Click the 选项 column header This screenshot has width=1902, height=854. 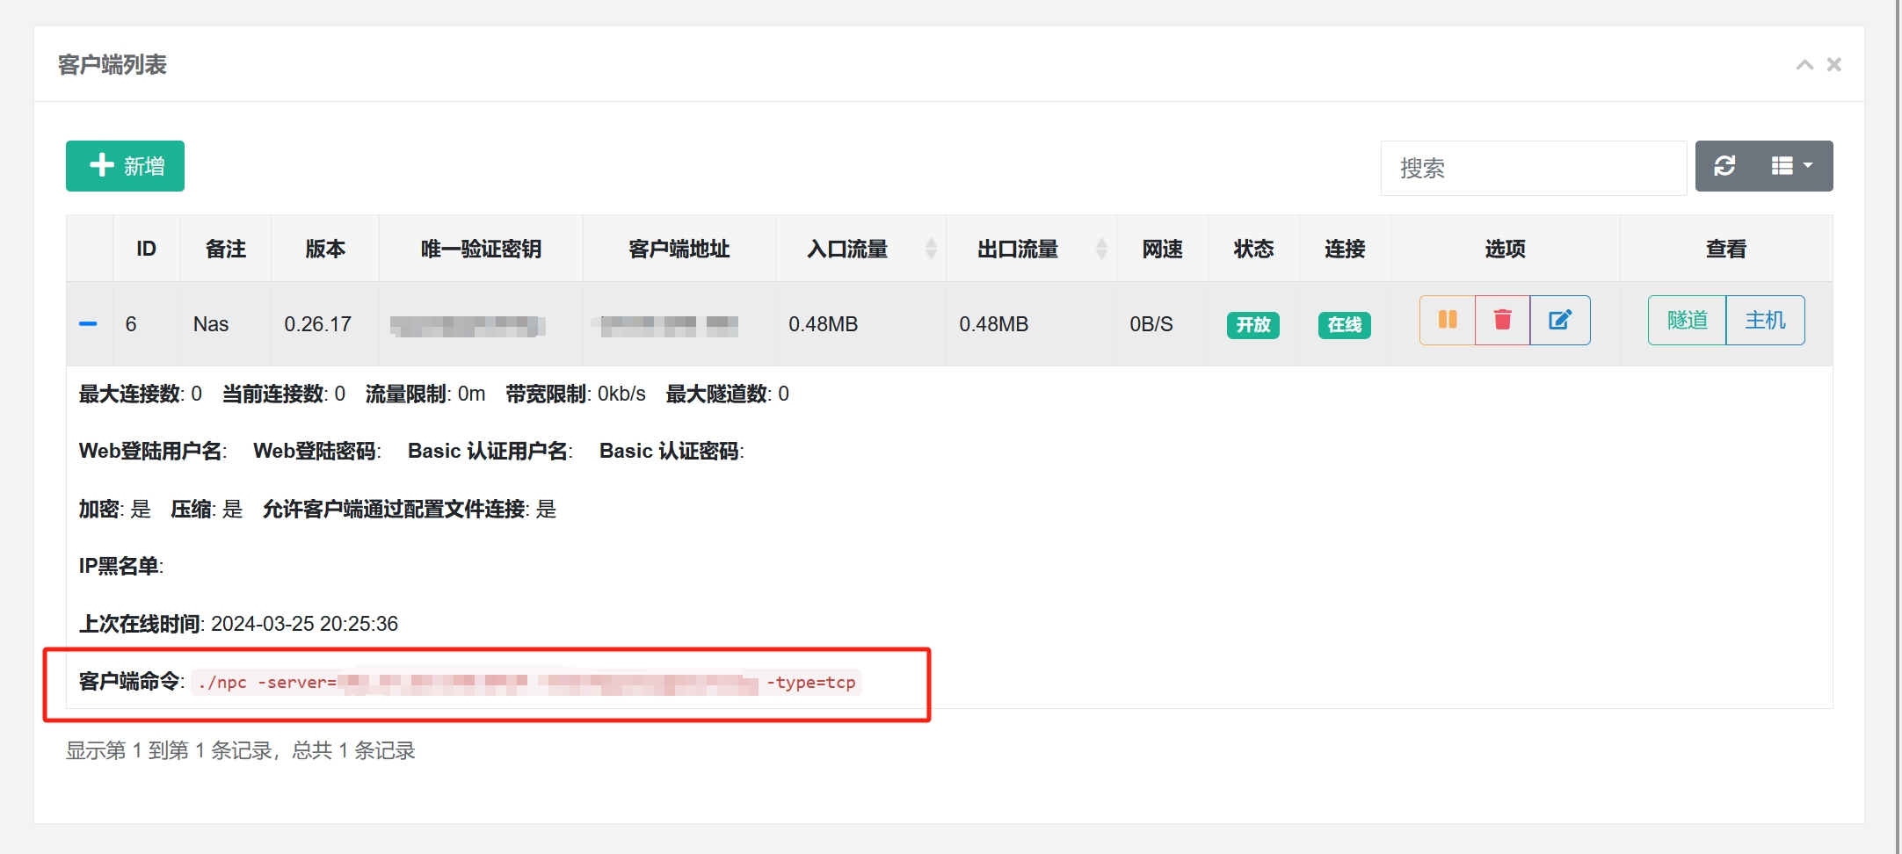point(1505,249)
